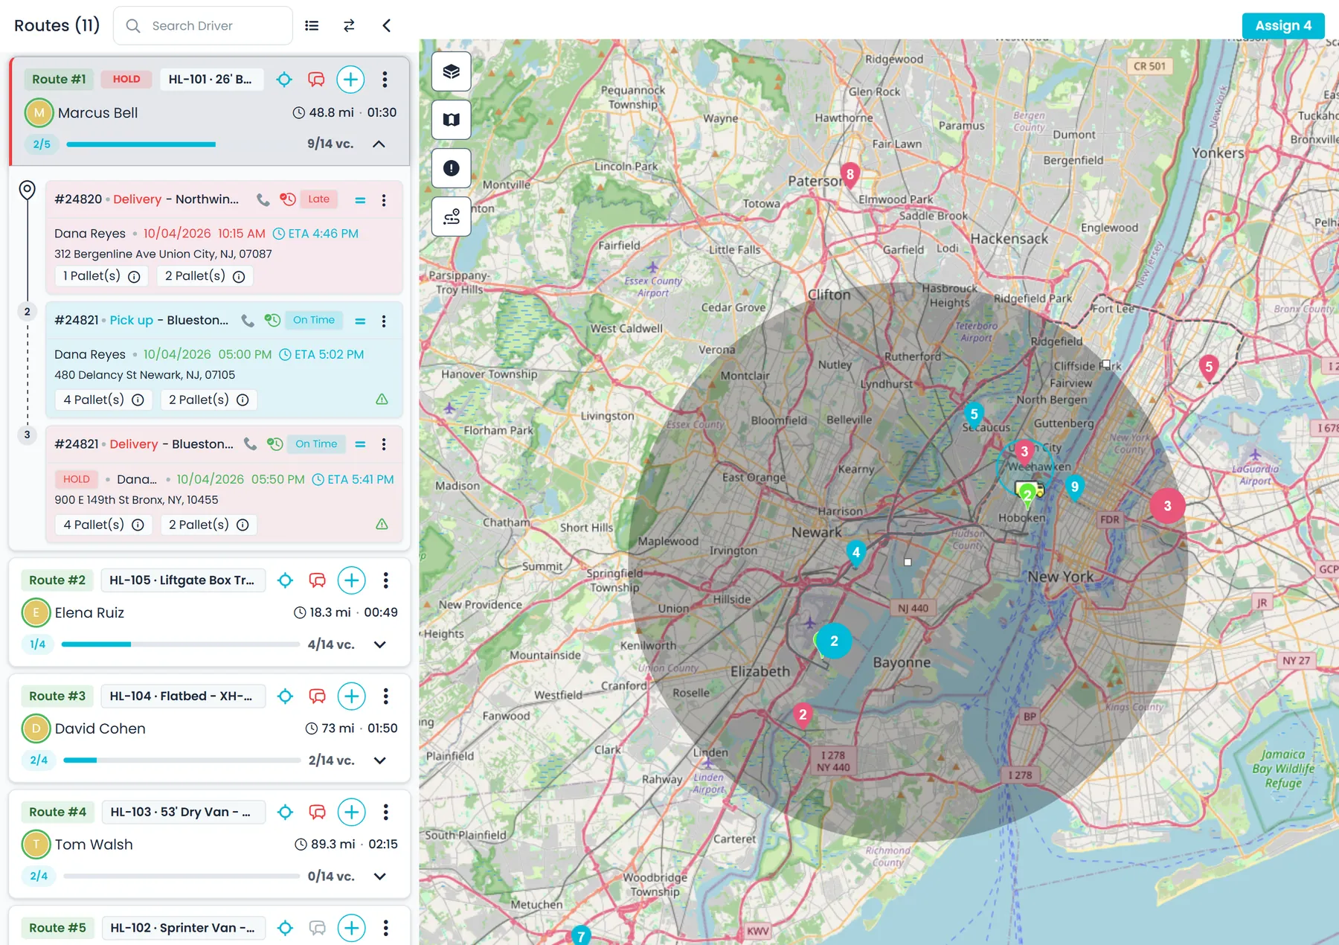Show map alerts exclamation button
Image resolution: width=1339 pixels, height=945 pixels.
[x=452, y=168]
